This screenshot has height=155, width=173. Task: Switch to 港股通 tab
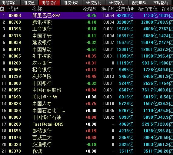29,3
